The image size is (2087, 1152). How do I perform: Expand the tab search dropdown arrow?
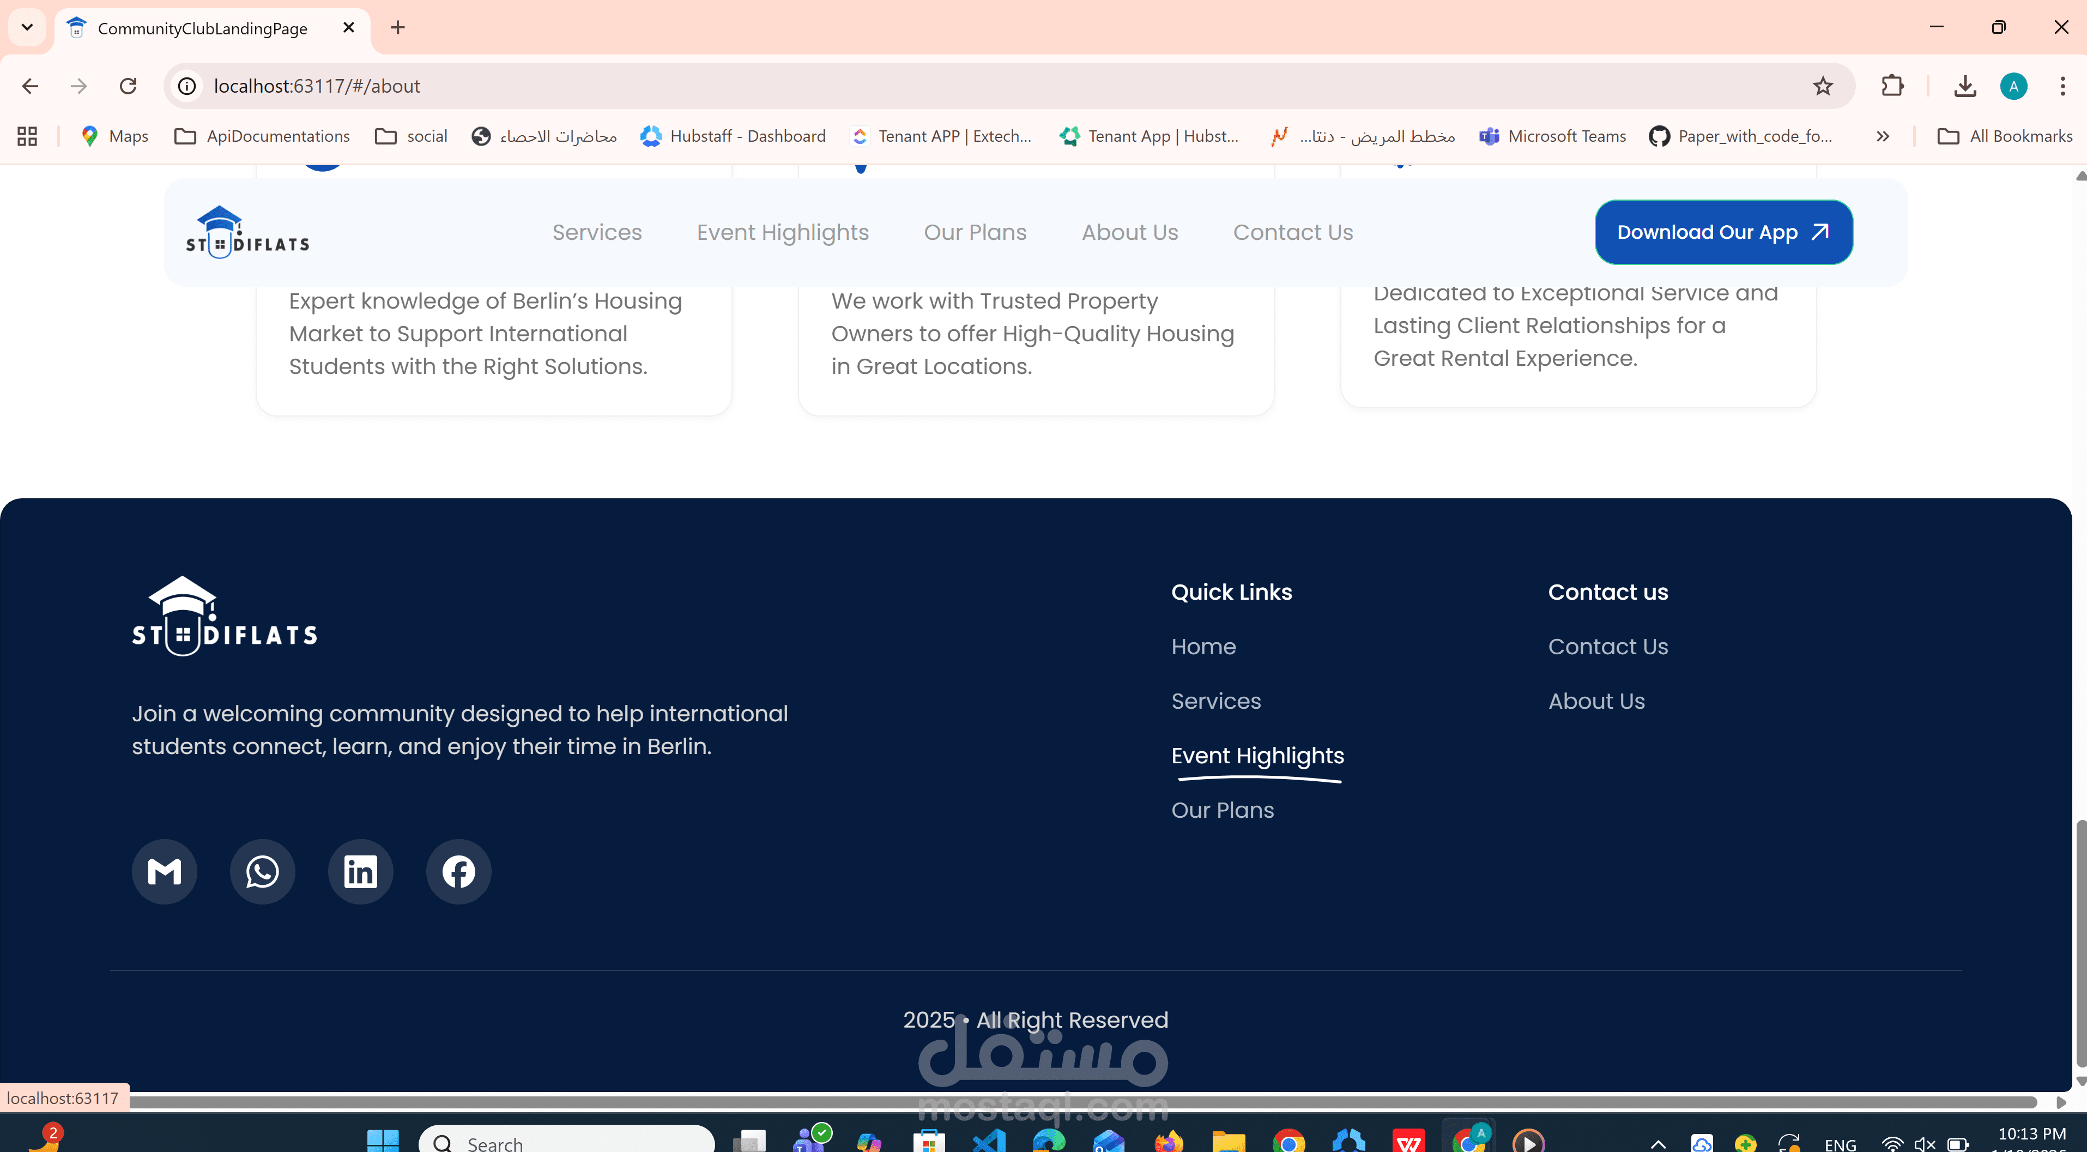27,28
